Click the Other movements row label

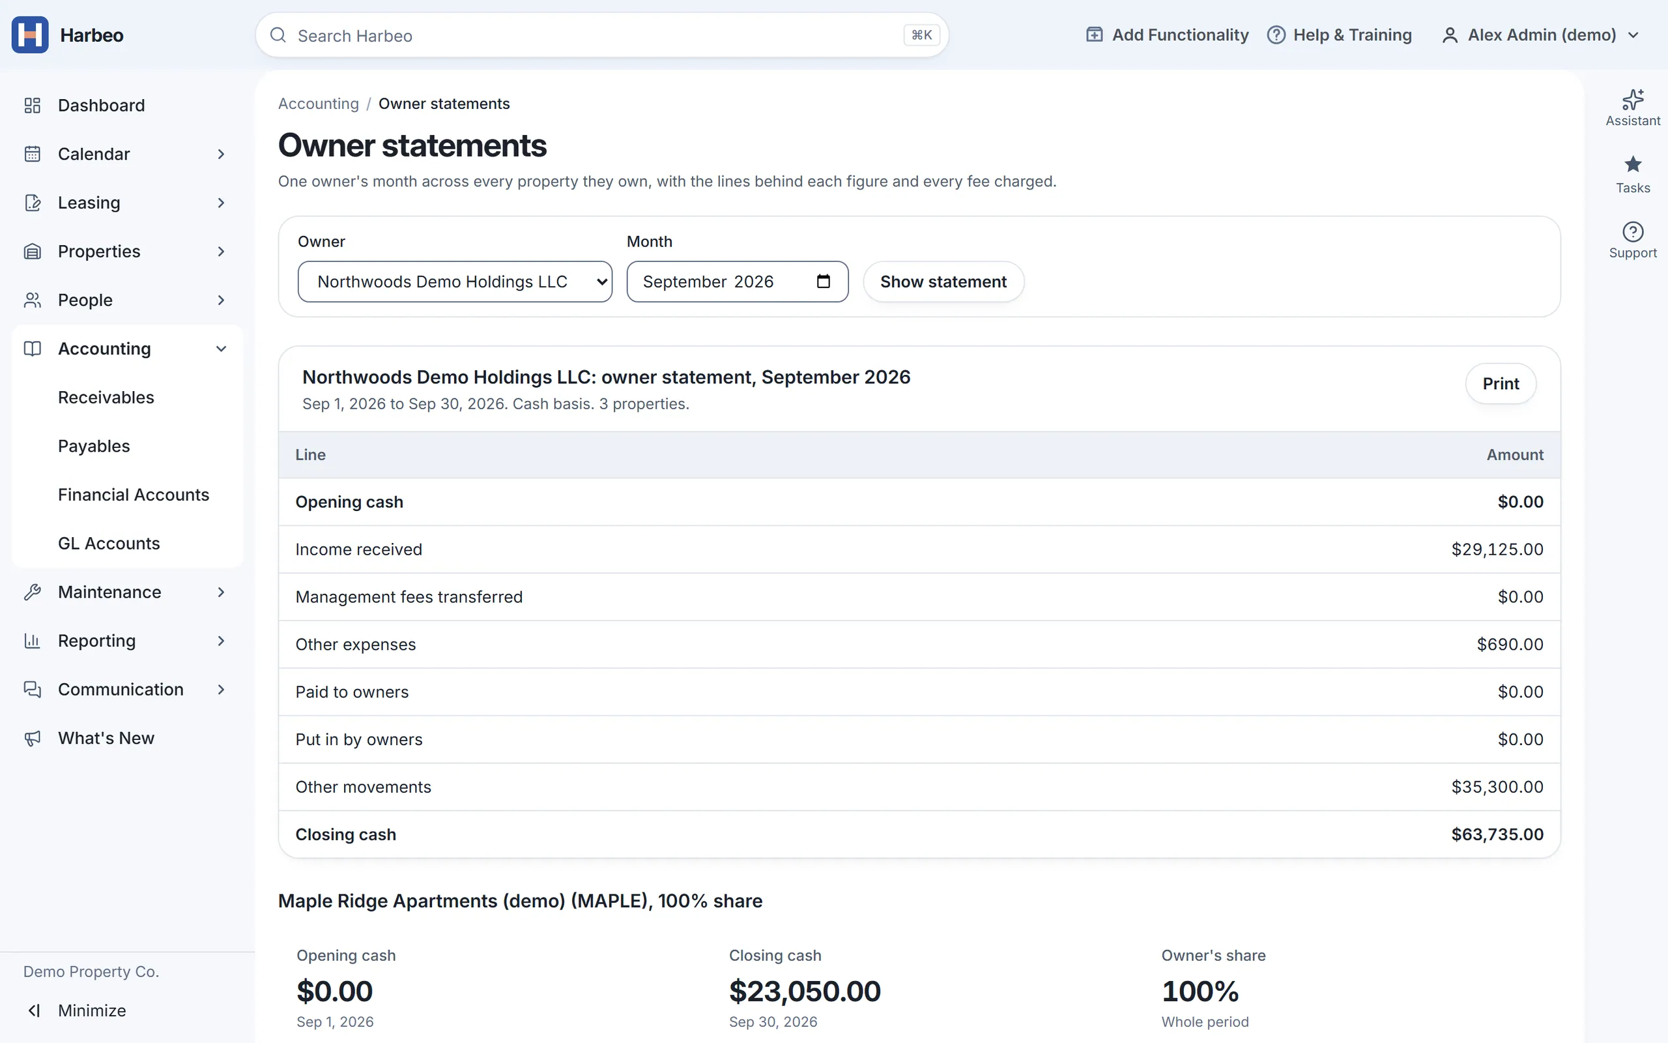coord(363,787)
